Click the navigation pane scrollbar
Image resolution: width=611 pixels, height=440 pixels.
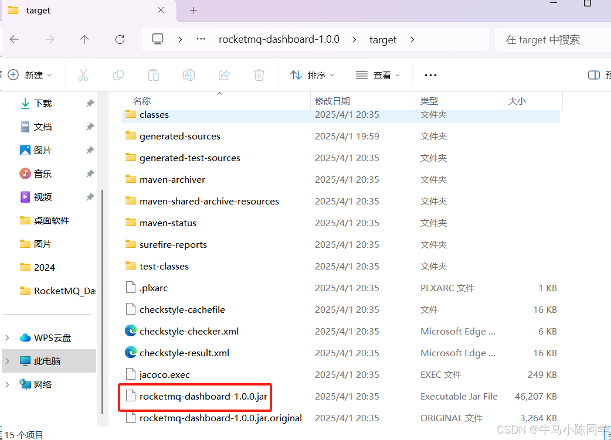tap(102, 302)
